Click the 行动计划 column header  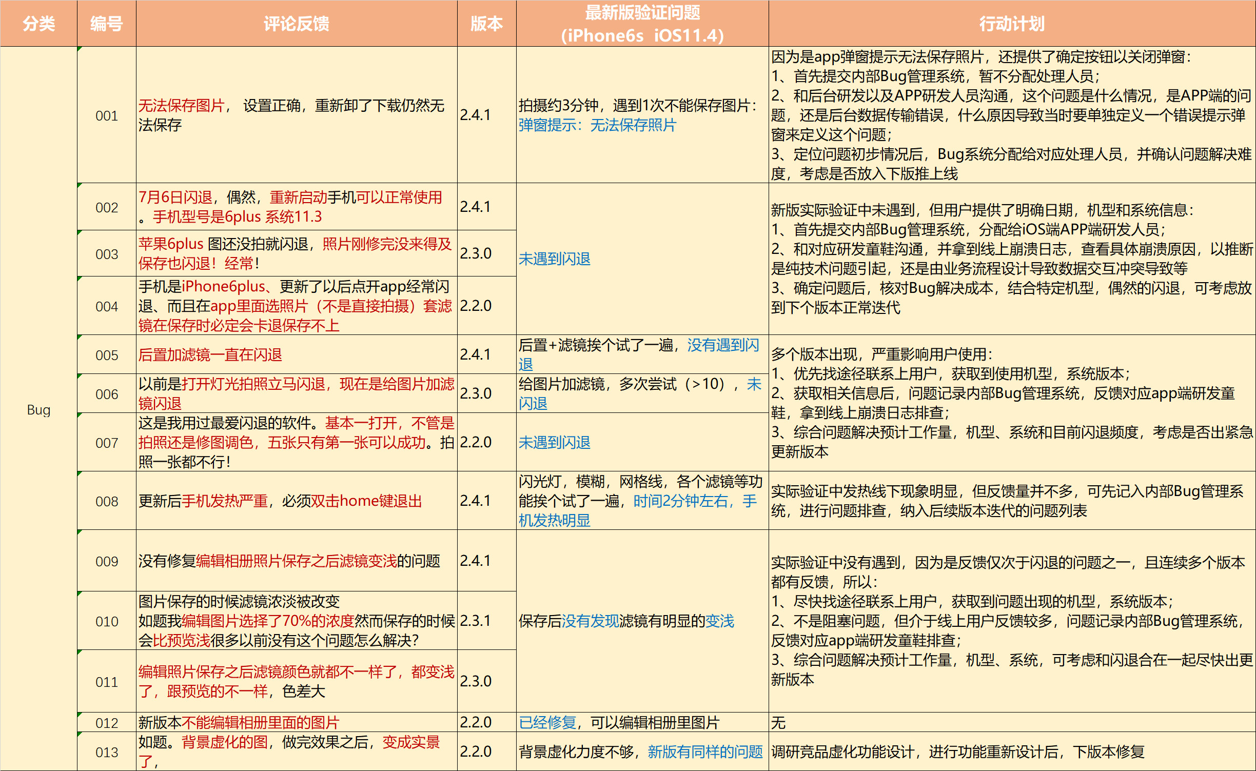point(1011,24)
